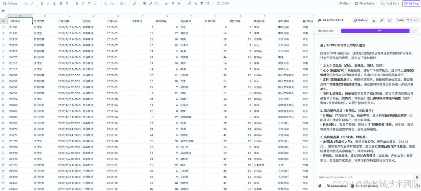Open the fill color bucket tool
421x191 pixels.
pos(112,4)
